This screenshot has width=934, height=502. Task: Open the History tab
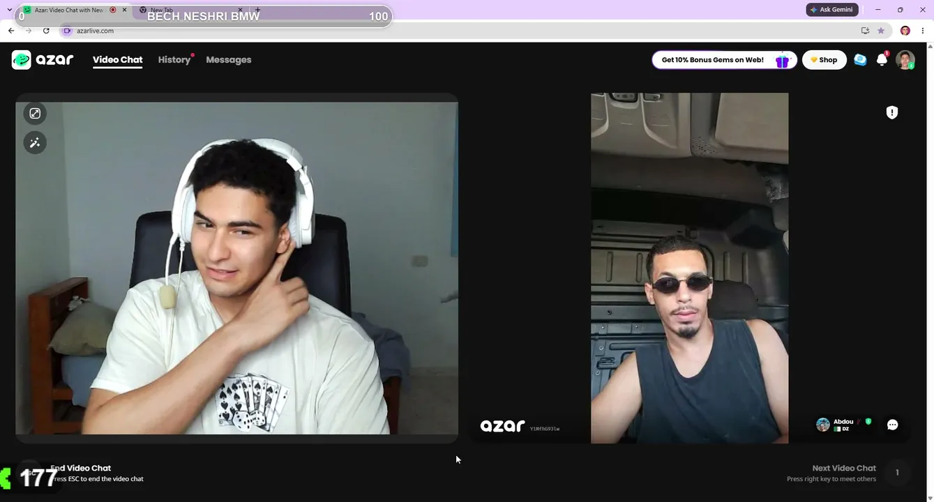tap(174, 60)
